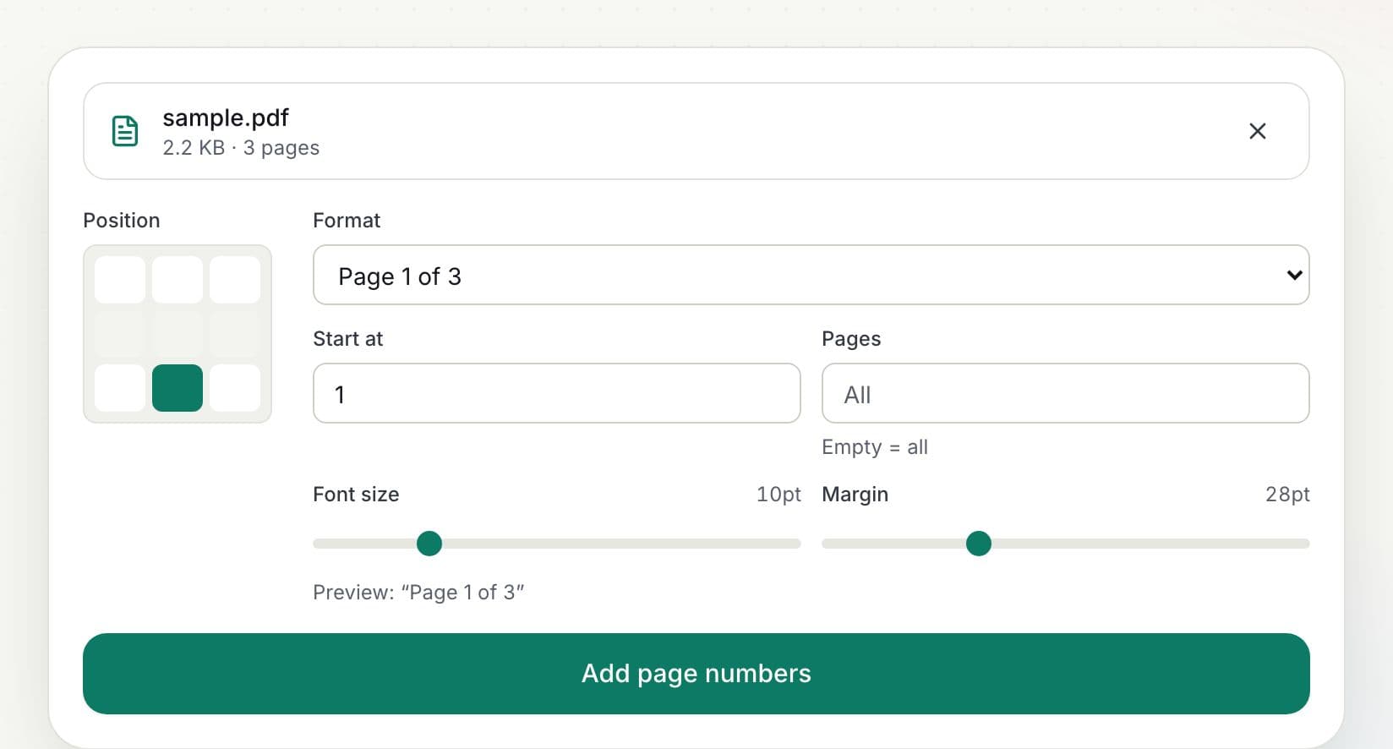The image size is (1393, 749).
Task: Click the sample.pdf file name
Action: (x=226, y=118)
